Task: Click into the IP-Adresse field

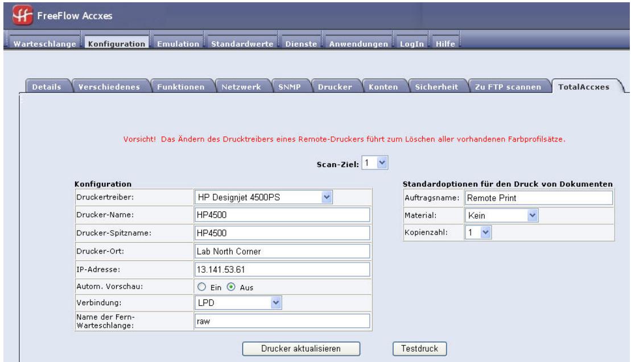Action: 282,269
